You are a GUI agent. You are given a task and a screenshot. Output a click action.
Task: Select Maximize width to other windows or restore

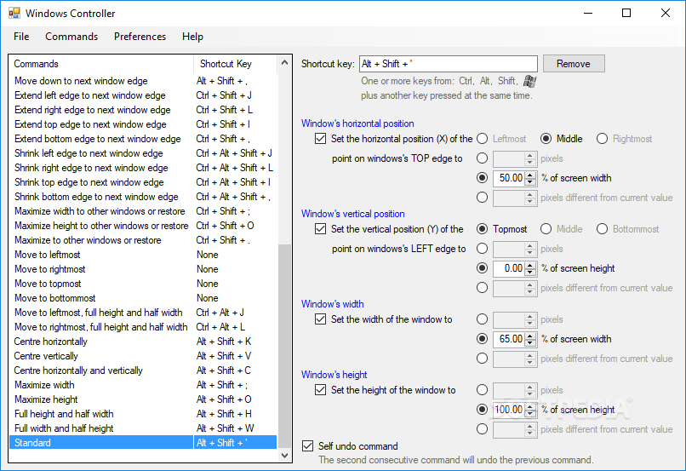143,211
